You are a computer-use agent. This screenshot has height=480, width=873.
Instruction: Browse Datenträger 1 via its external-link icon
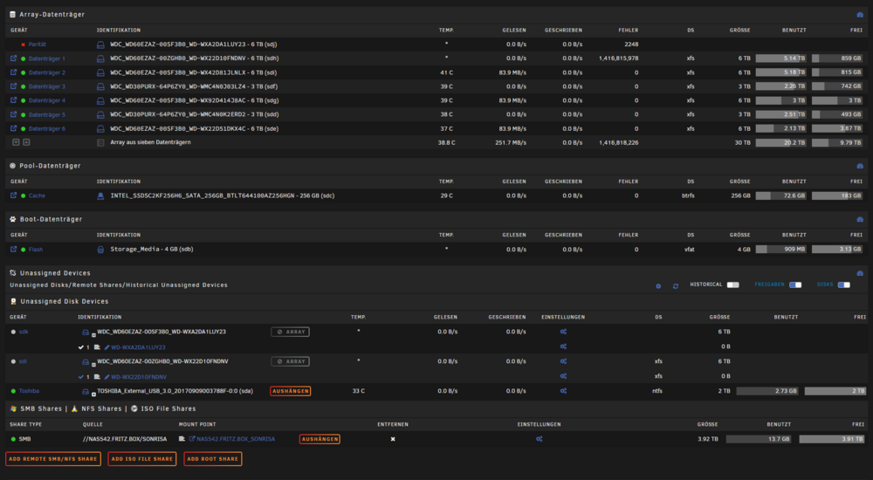[x=13, y=58]
